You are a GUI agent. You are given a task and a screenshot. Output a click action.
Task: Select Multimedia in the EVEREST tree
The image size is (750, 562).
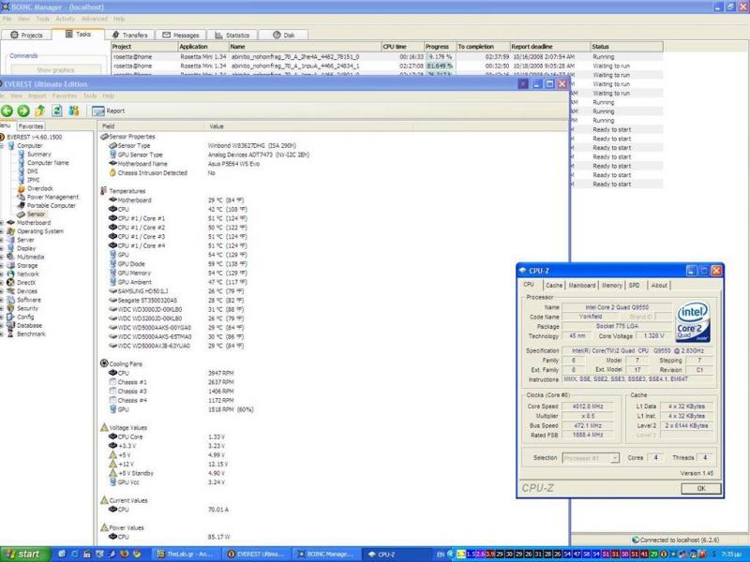click(30, 257)
